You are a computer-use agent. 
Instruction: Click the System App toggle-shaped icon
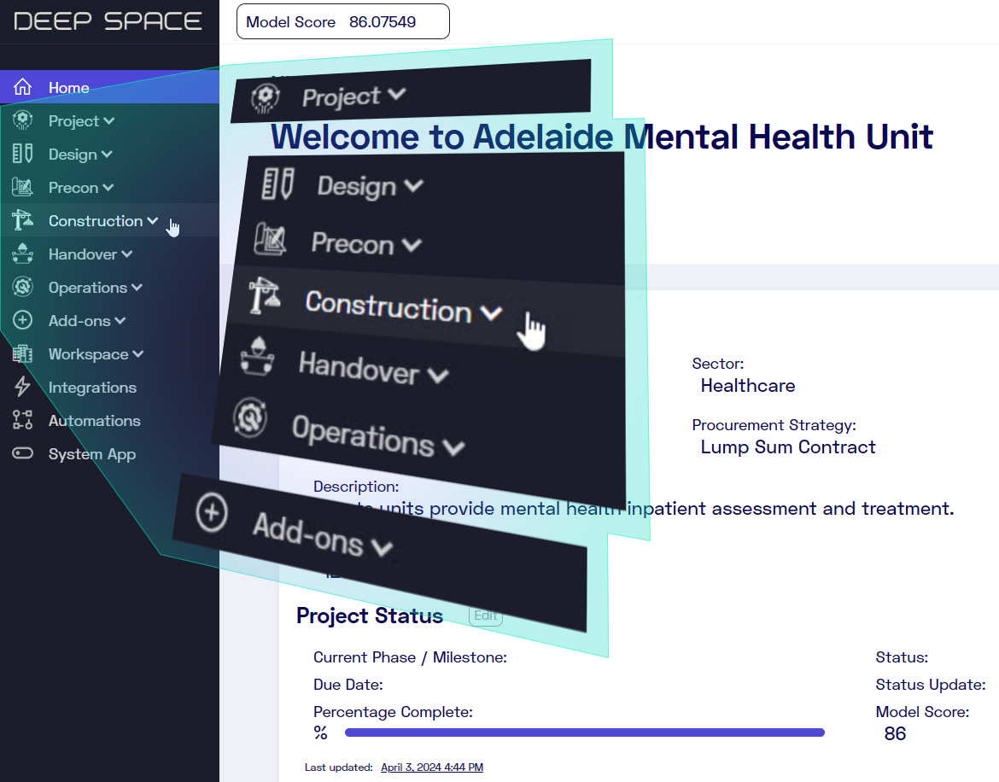(23, 453)
